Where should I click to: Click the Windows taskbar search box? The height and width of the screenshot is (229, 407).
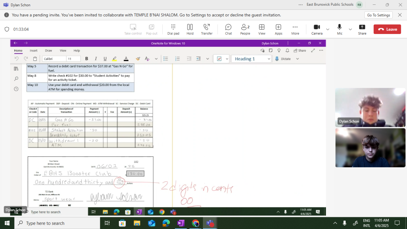coord(57,223)
